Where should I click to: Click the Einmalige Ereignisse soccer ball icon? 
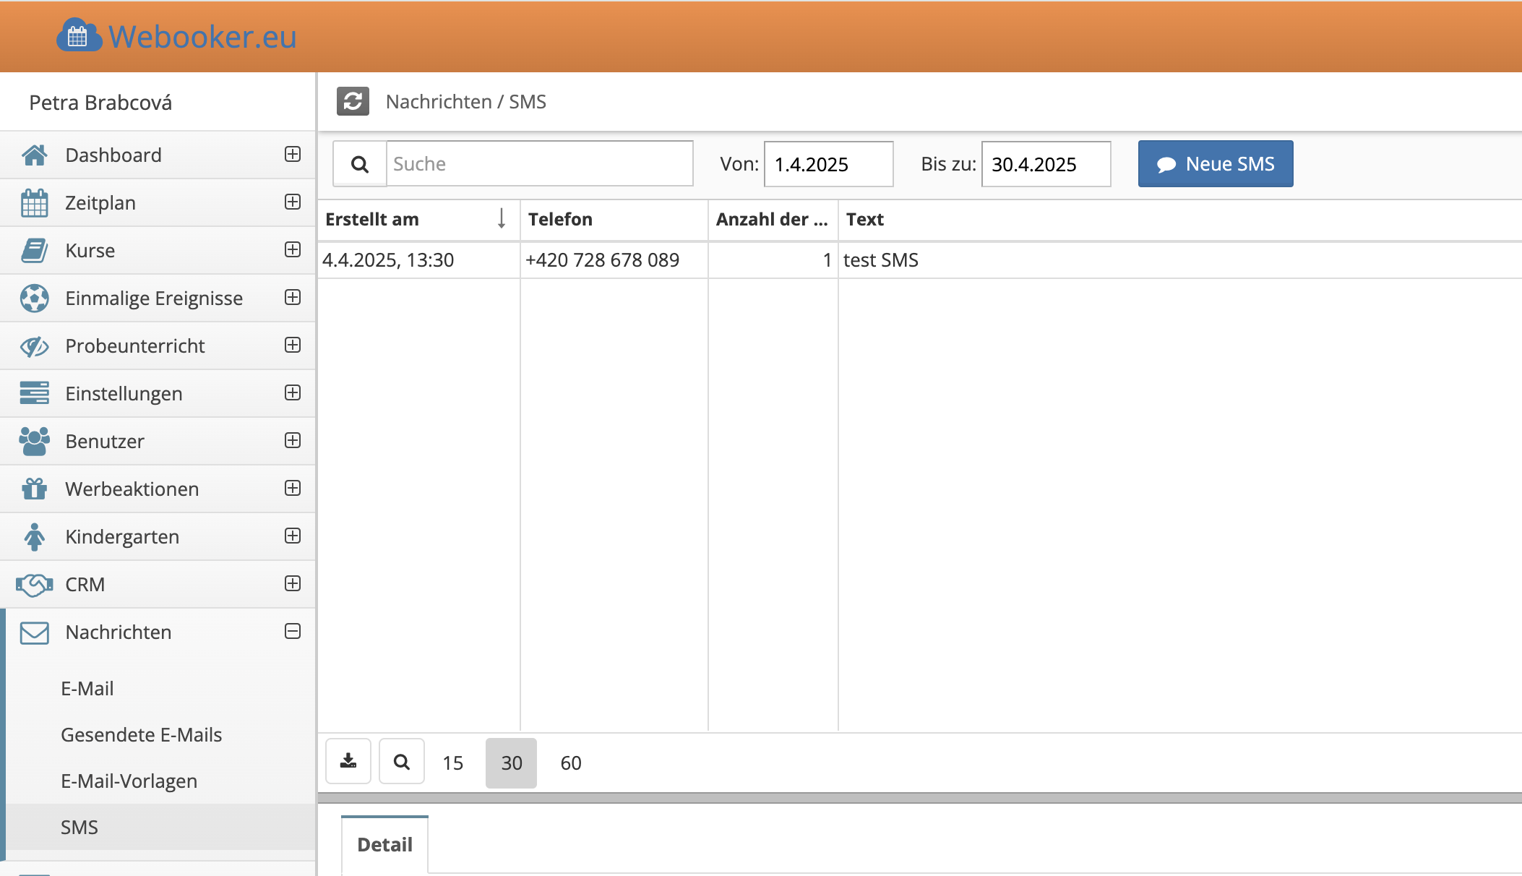click(x=34, y=299)
